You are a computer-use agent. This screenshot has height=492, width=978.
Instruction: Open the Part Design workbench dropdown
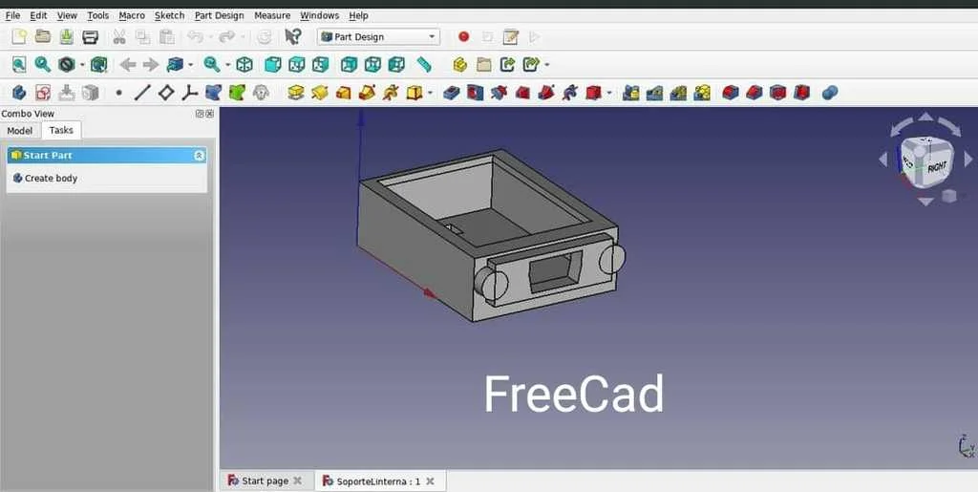tap(378, 36)
